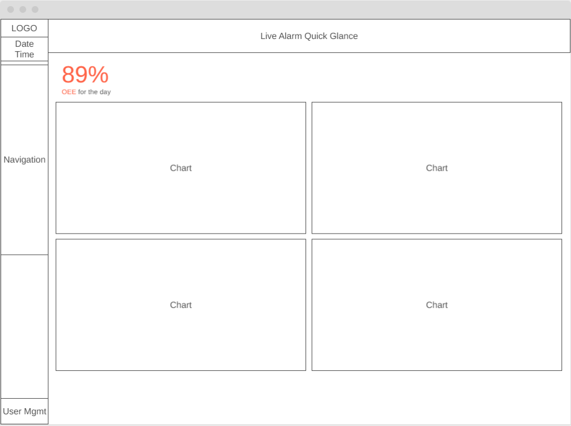Click empty sidebar panel below Navigation

[x=25, y=326]
